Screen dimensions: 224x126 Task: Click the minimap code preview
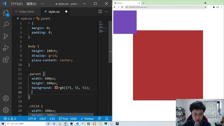pos(103,27)
